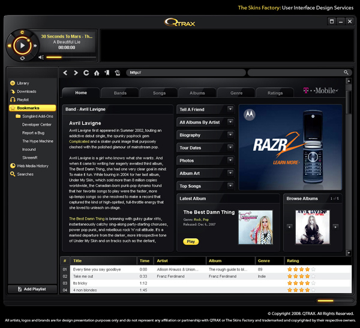
Task: Expand Biography dropdown
Action: (230, 135)
